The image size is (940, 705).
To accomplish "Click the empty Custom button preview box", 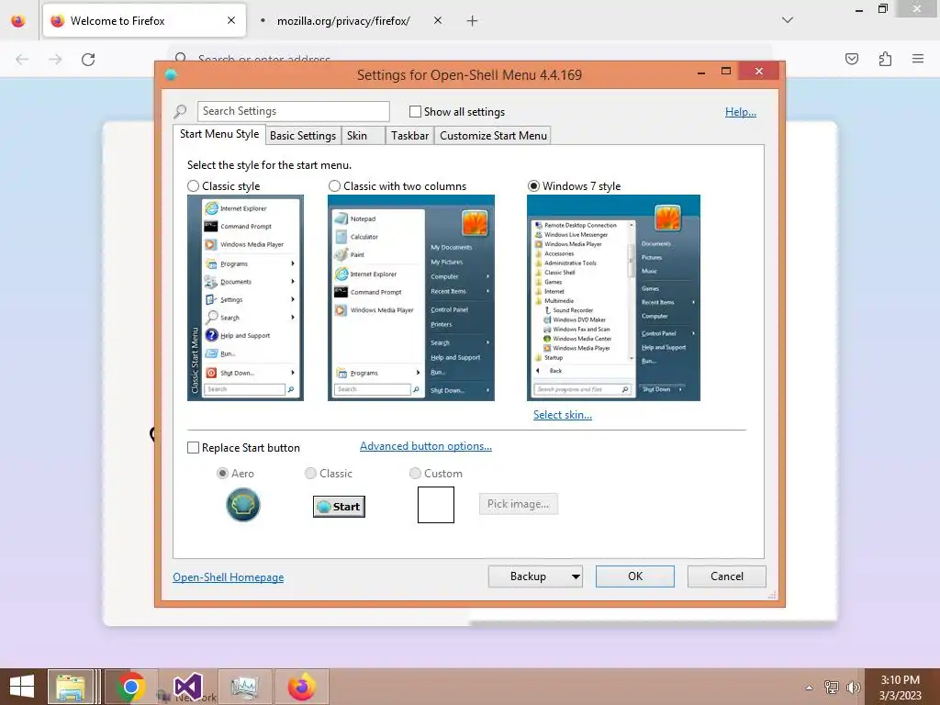I will pyautogui.click(x=436, y=505).
